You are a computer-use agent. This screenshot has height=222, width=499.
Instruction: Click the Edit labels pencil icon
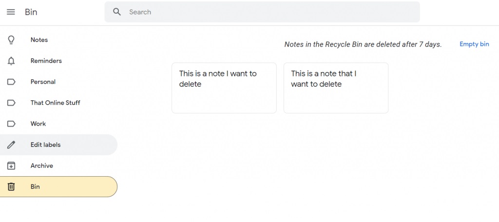pos(11,145)
